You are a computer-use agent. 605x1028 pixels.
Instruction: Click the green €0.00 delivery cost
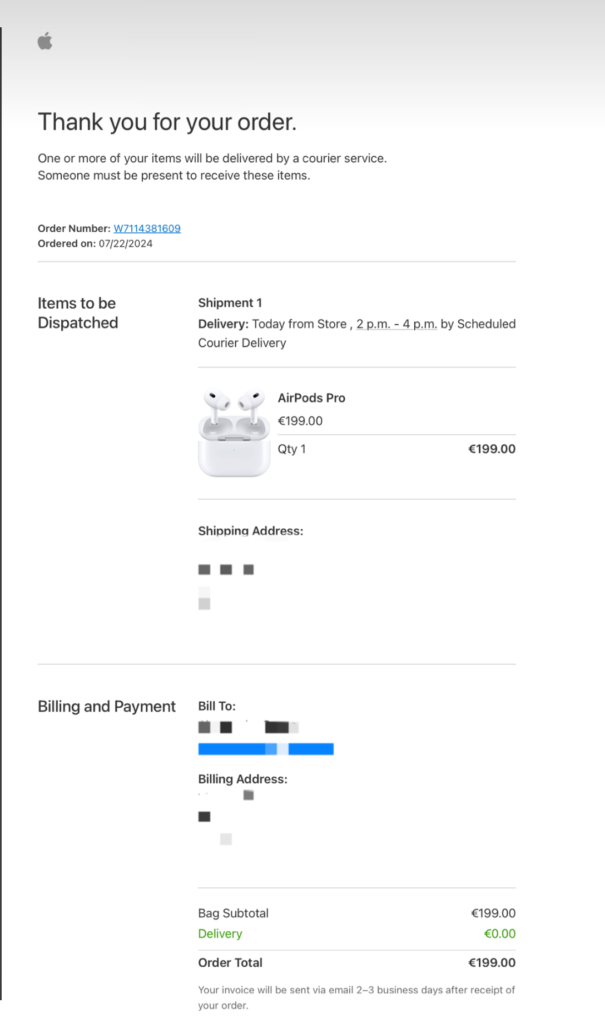pyautogui.click(x=499, y=934)
